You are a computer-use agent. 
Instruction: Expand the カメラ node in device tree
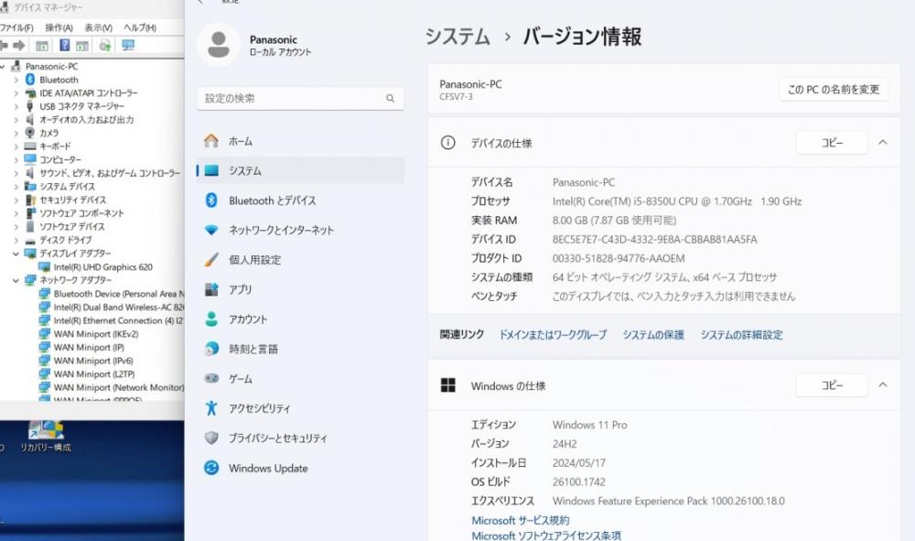(x=16, y=133)
